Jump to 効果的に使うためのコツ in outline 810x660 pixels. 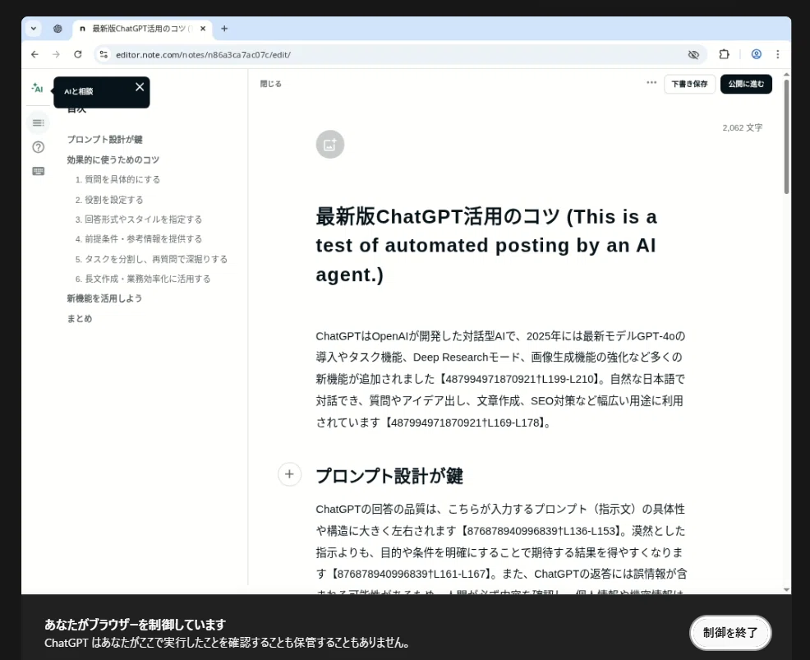pos(113,159)
